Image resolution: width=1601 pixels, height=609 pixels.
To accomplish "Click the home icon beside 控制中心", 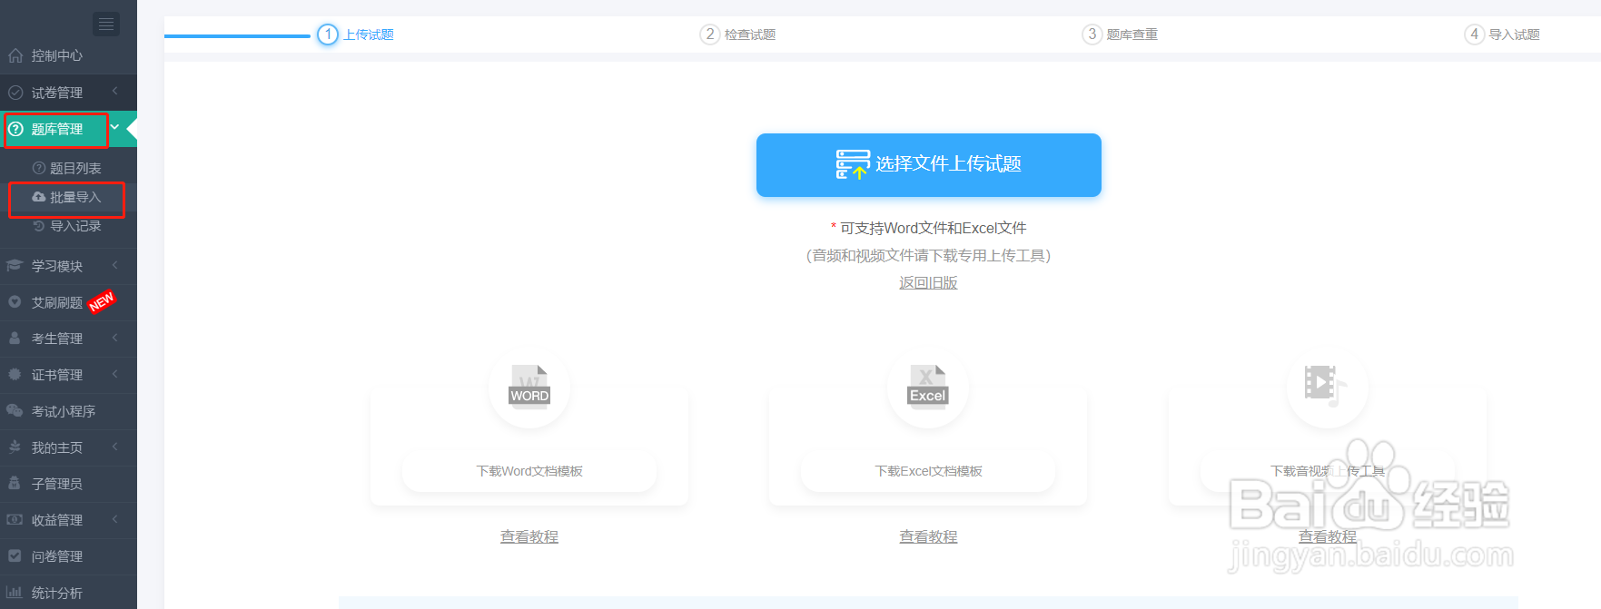I will 15,55.
